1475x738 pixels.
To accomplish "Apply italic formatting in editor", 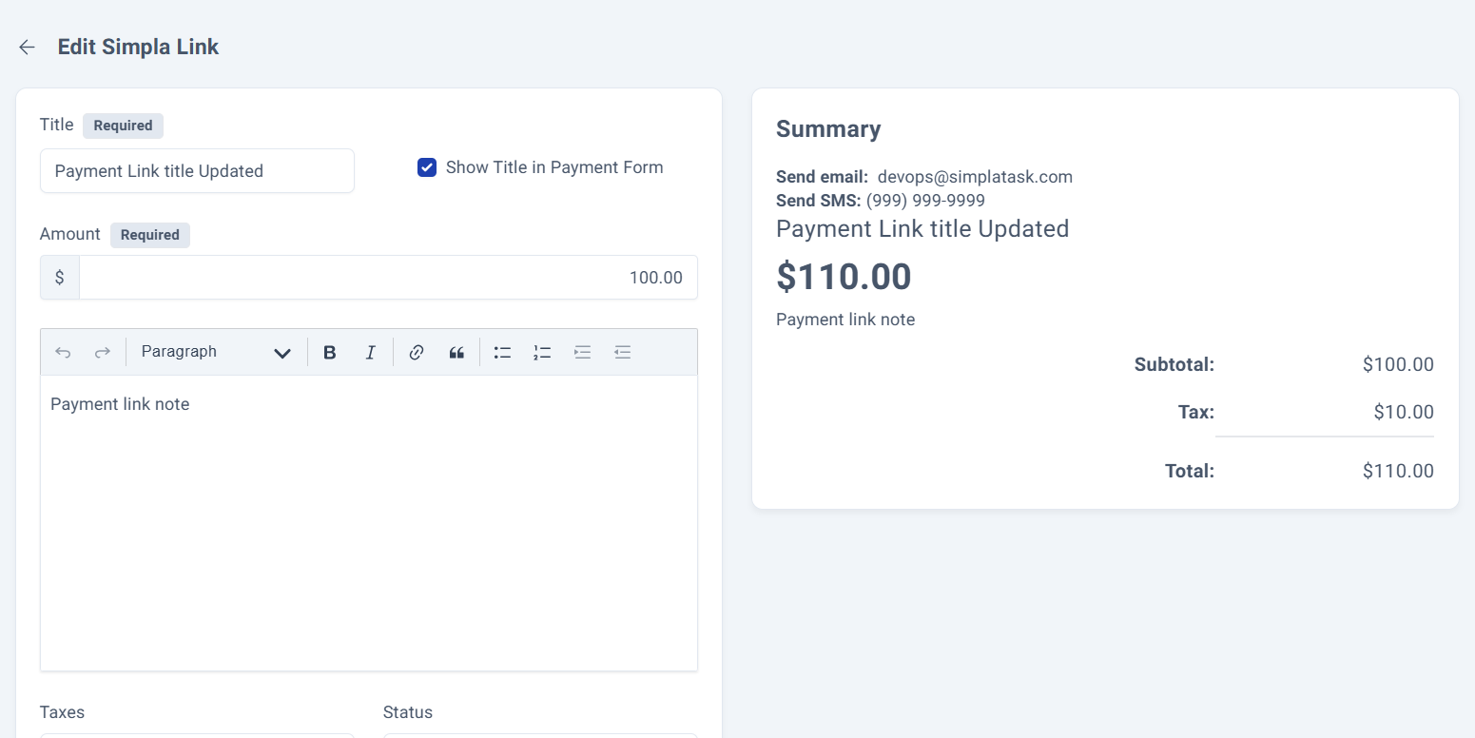I will click(371, 352).
